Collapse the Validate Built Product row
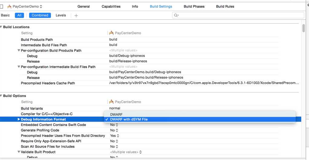The width and height of the screenshot is (309, 160). 19,152
